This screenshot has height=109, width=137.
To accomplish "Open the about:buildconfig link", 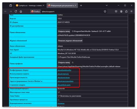I will [64, 70].
